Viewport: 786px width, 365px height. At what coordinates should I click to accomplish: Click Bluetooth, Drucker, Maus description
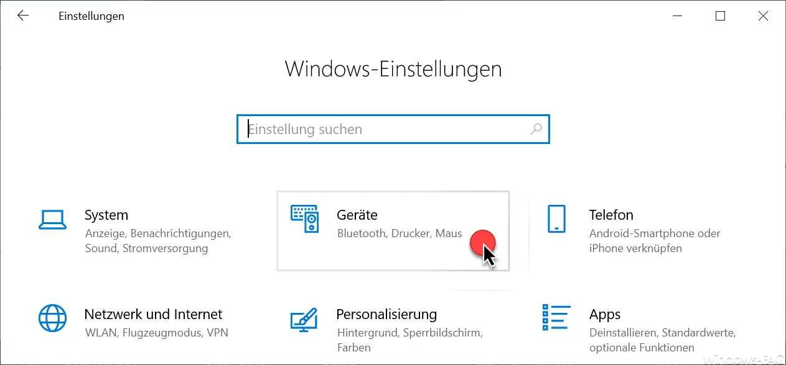pos(400,233)
